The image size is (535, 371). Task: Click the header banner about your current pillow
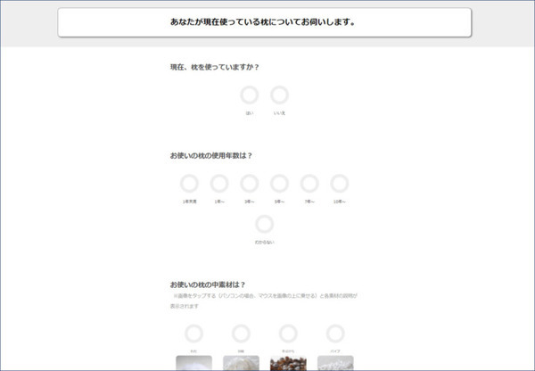click(264, 22)
